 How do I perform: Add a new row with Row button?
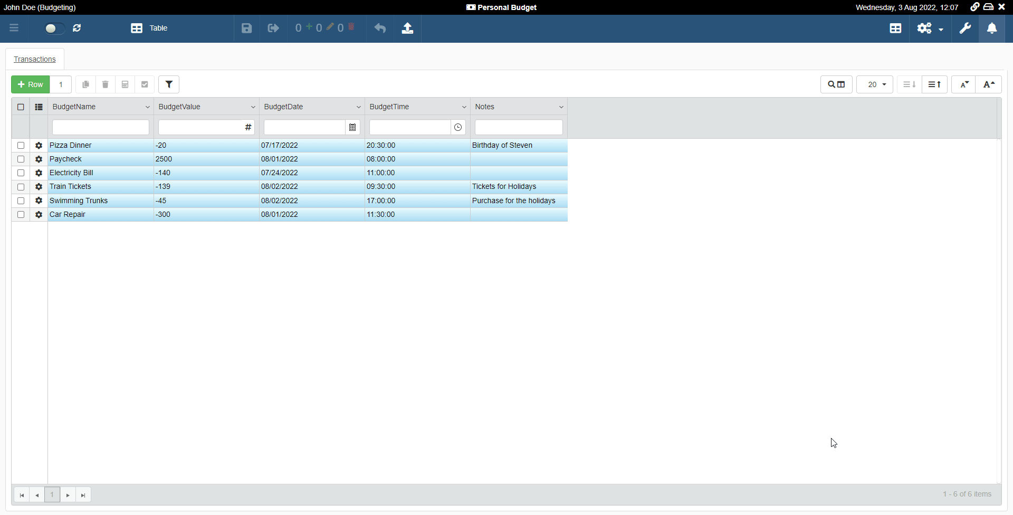coord(31,84)
